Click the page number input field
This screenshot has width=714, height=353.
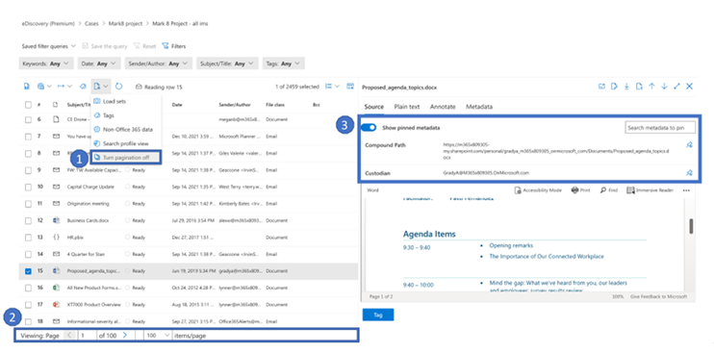(88, 336)
